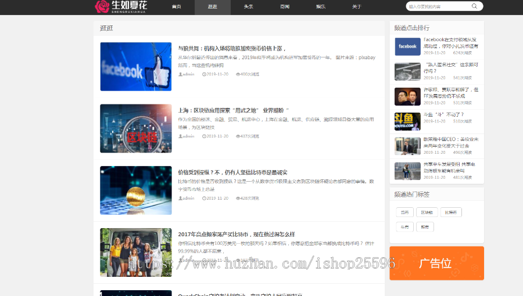
Task: Select the 区块链 tag
Action: (427, 212)
